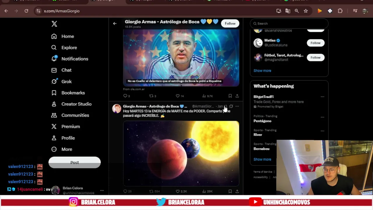The height and width of the screenshot is (210, 373).
Task: Open account menu for Brian Celora
Action: click(102, 190)
